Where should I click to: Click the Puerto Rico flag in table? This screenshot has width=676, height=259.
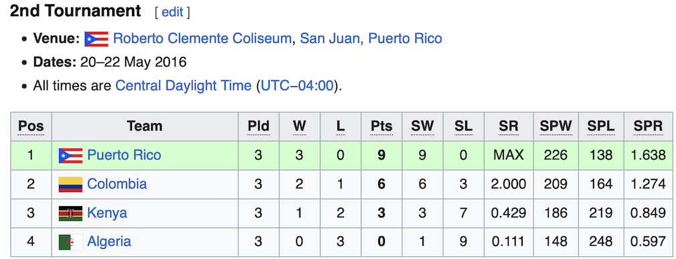click(70, 155)
